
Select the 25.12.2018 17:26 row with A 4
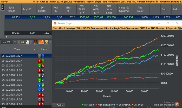26,70
